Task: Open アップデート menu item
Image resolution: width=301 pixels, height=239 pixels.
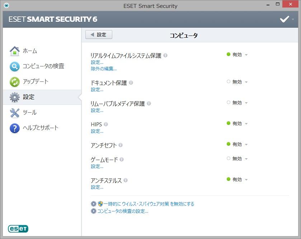Action: pyautogui.click(x=35, y=81)
